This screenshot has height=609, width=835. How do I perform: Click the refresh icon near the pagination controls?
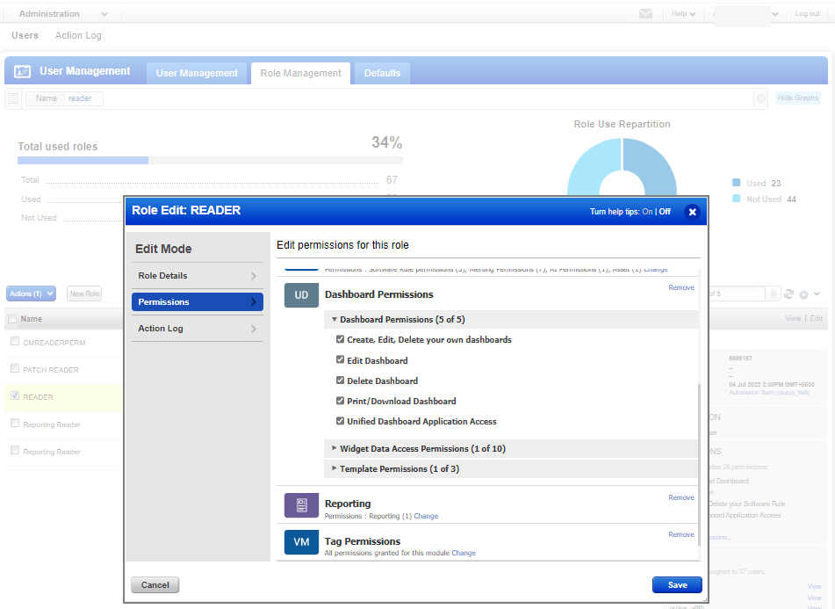[x=788, y=294]
